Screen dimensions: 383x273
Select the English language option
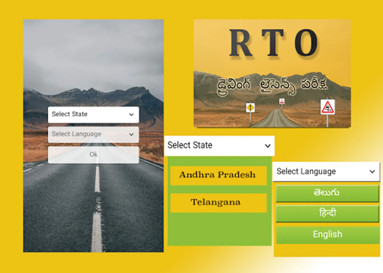327,234
